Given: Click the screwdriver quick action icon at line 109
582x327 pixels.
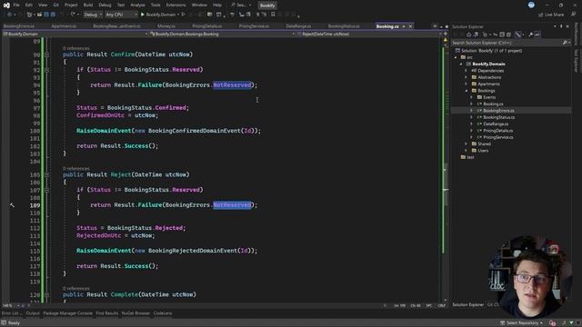Looking at the screenshot, I should [x=12, y=205].
